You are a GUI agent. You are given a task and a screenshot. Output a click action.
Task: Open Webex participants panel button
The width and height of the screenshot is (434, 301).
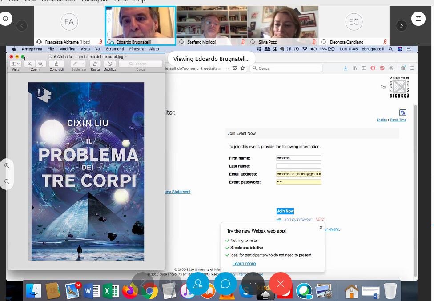pos(197,284)
